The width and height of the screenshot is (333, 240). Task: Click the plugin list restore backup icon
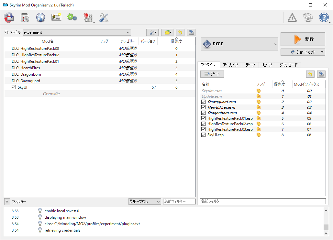tap(310, 74)
